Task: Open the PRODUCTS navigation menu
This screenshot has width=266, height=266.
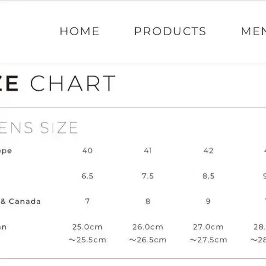Action: click(170, 31)
